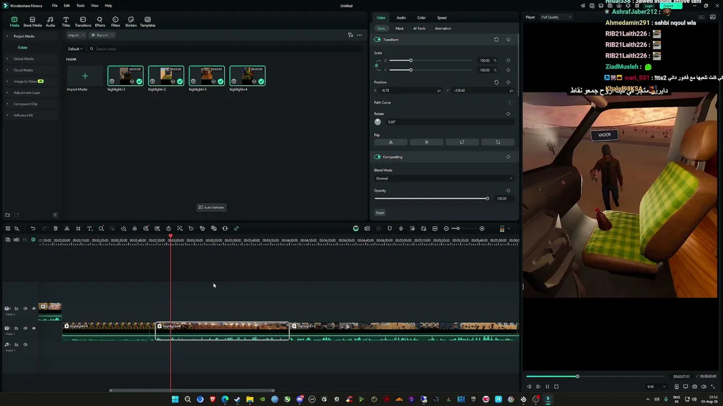This screenshot has width=723, height=406.
Task: Open the Transitions panel
Action: pos(83,21)
